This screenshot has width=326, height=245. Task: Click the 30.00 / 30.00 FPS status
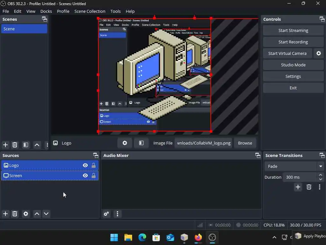(x=305, y=225)
